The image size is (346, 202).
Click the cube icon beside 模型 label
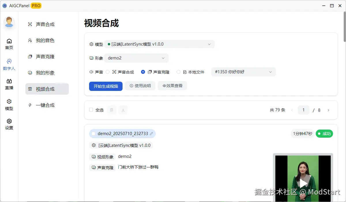click(x=91, y=44)
